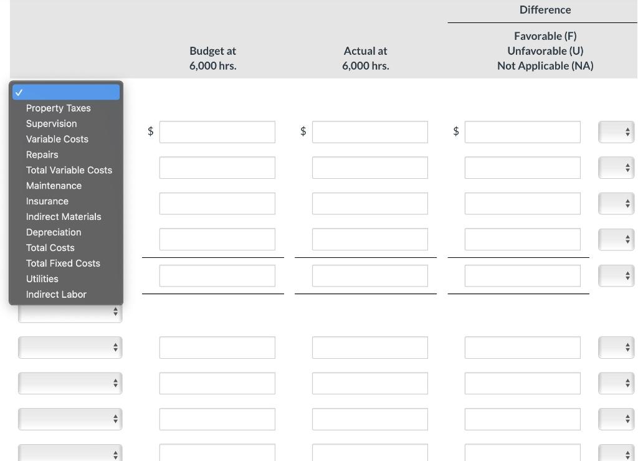Click the Actual field next to the dollar sign

tap(370, 132)
